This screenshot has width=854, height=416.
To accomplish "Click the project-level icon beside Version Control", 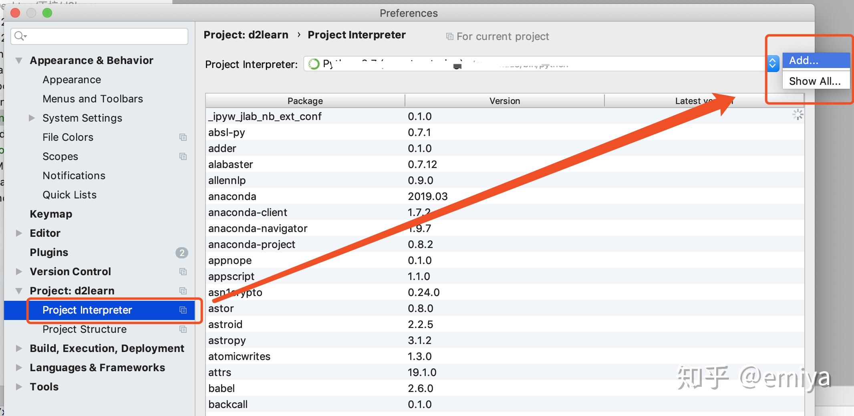I will (183, 272).
